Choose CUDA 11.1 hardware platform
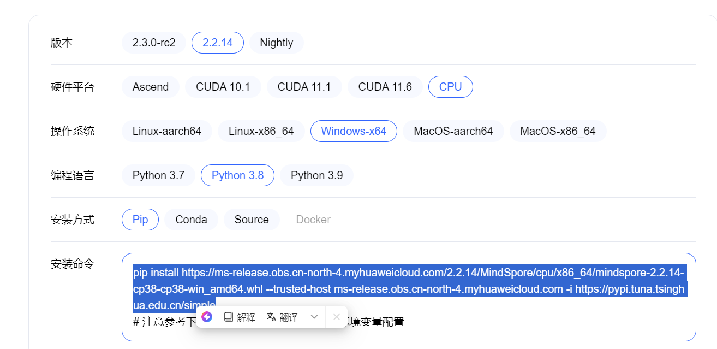Screen dimensions: 717x349 tap(304, 87)
